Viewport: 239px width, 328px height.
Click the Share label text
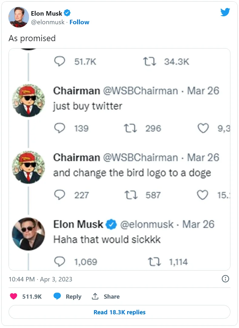pos(112,296)
